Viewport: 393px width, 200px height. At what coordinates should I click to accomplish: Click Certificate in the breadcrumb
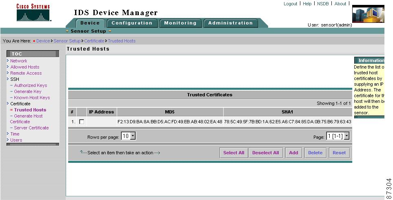click(94, 41)
